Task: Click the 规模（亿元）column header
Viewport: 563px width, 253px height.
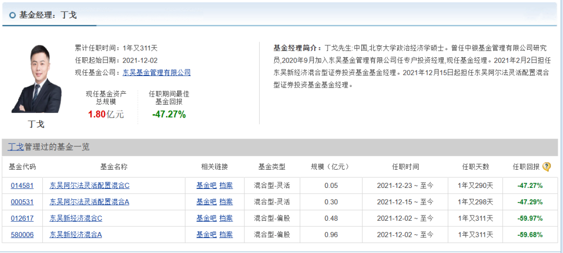Action: (329, 167)
